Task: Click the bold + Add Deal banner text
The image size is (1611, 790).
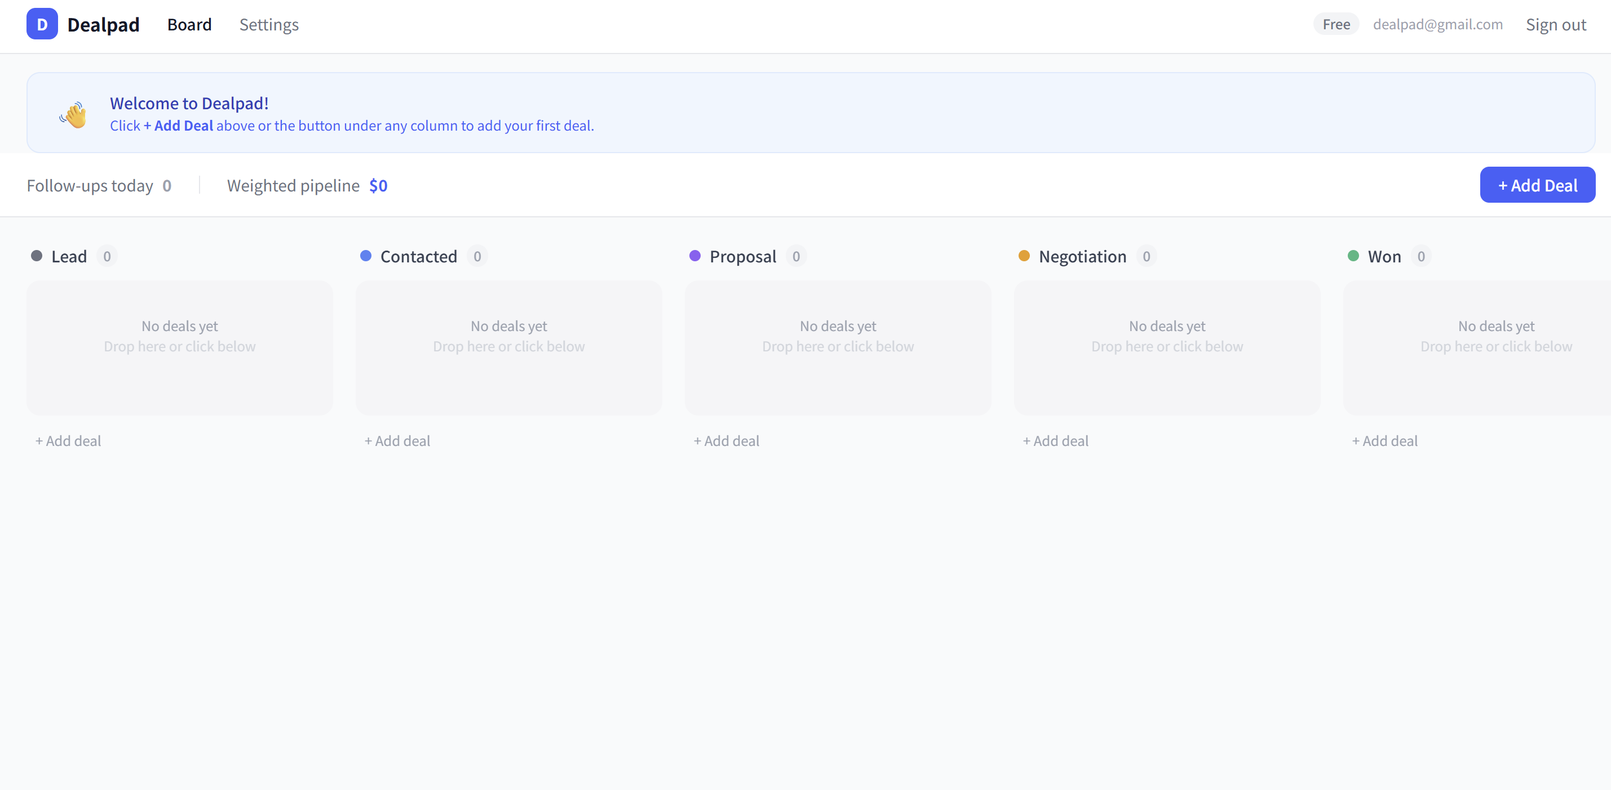Action: click(x=178, y=126)
